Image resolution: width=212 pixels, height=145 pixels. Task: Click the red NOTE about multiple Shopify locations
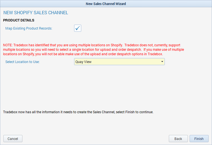[x=94, y=49]
